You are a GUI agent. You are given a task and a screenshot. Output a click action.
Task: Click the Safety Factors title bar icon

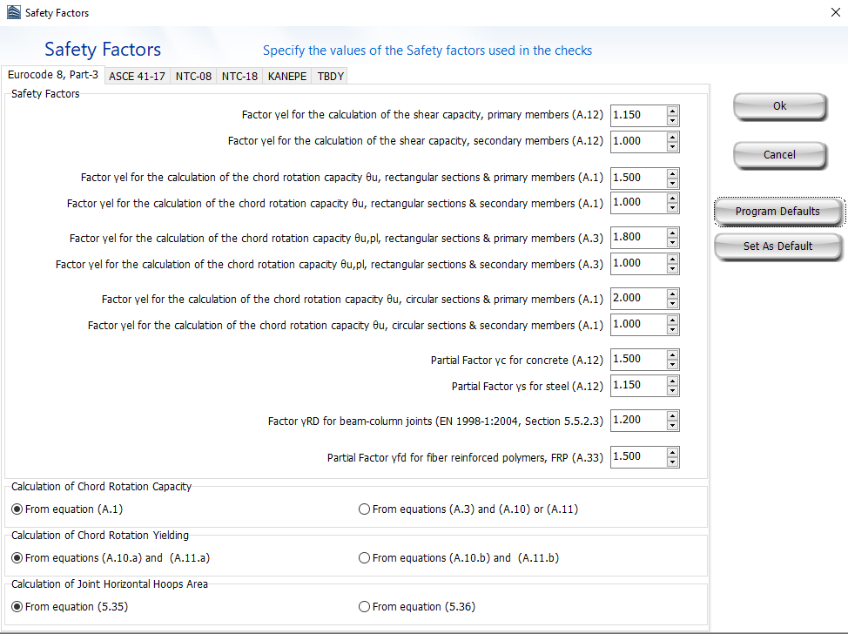click(12, 12)
